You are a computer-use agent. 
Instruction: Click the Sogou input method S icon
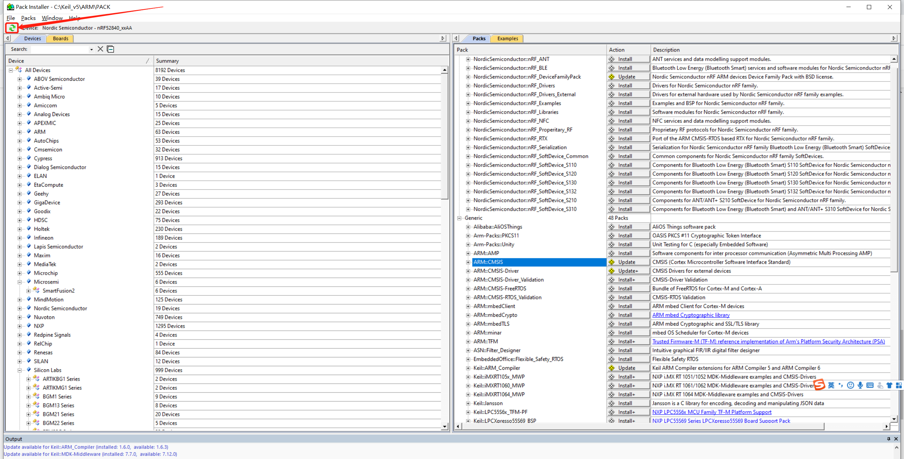pyautogui.click(x=819, y=385)
